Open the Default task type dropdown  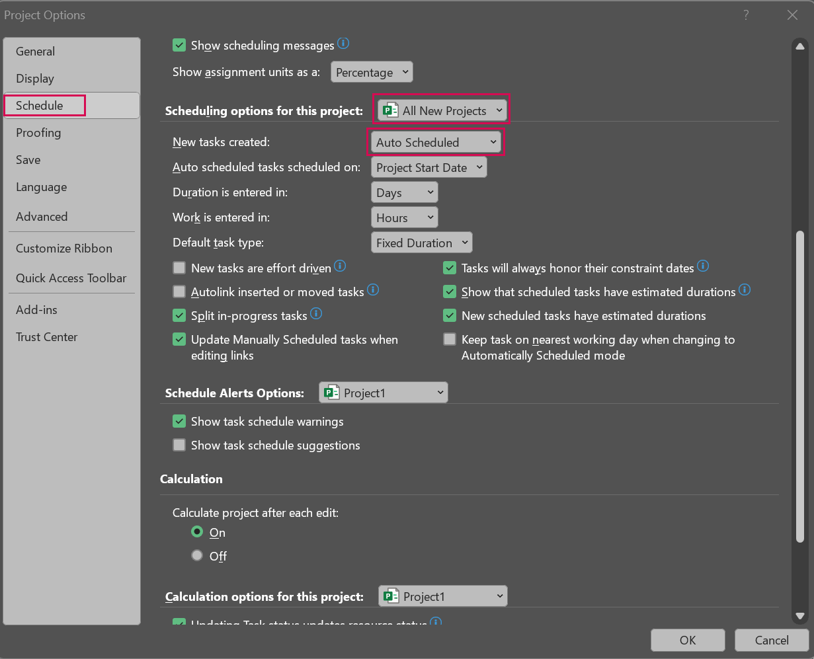421,242
